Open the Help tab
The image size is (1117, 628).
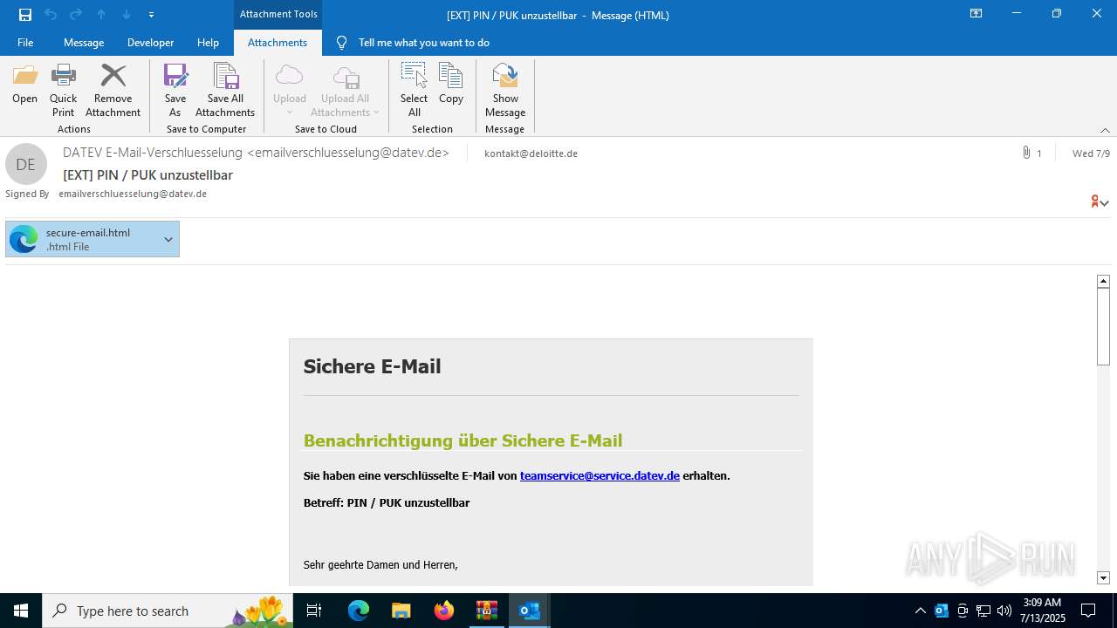tap(208, 42)
